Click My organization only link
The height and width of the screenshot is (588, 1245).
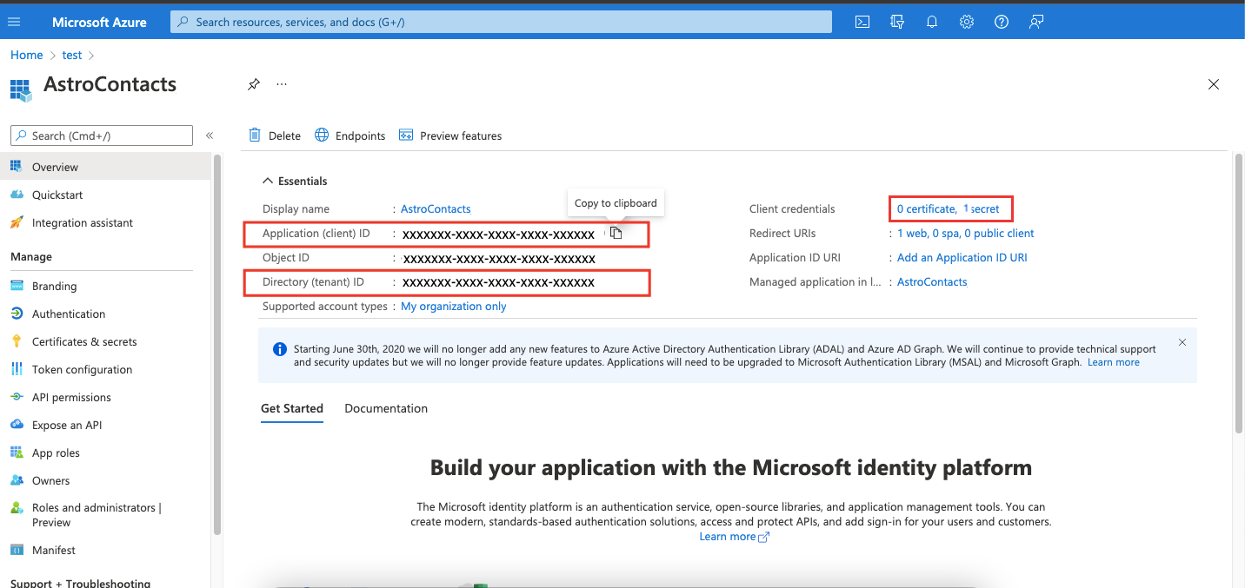point(454,306)
